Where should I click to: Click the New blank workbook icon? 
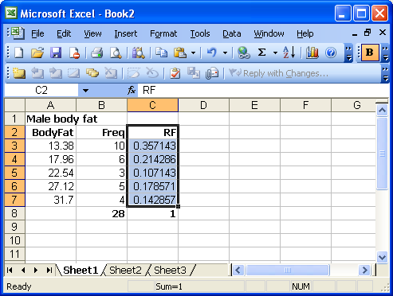pos(18,53)
